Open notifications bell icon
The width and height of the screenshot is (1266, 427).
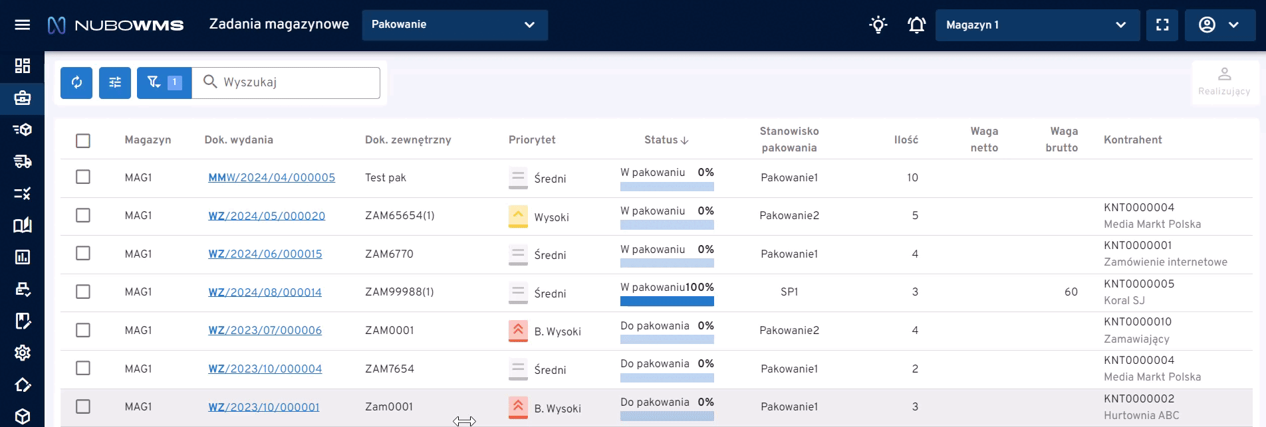pos(916,25)
